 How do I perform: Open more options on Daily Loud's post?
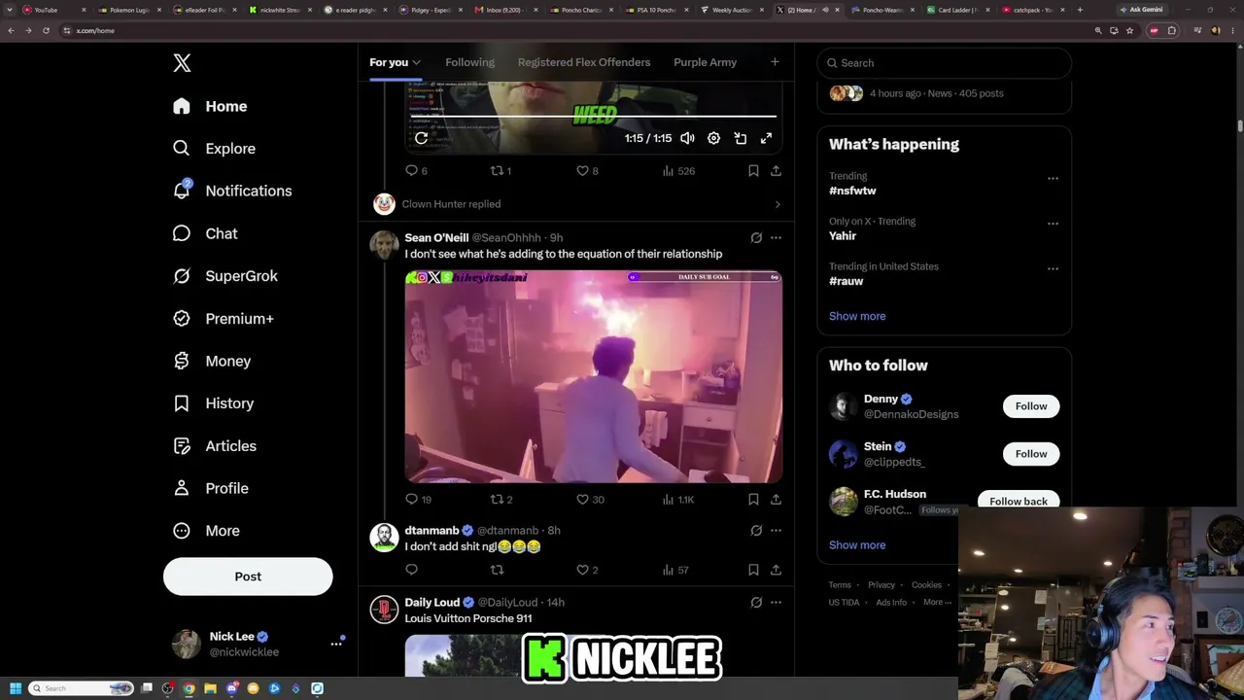pyautogui.click(x=776, y=602)
